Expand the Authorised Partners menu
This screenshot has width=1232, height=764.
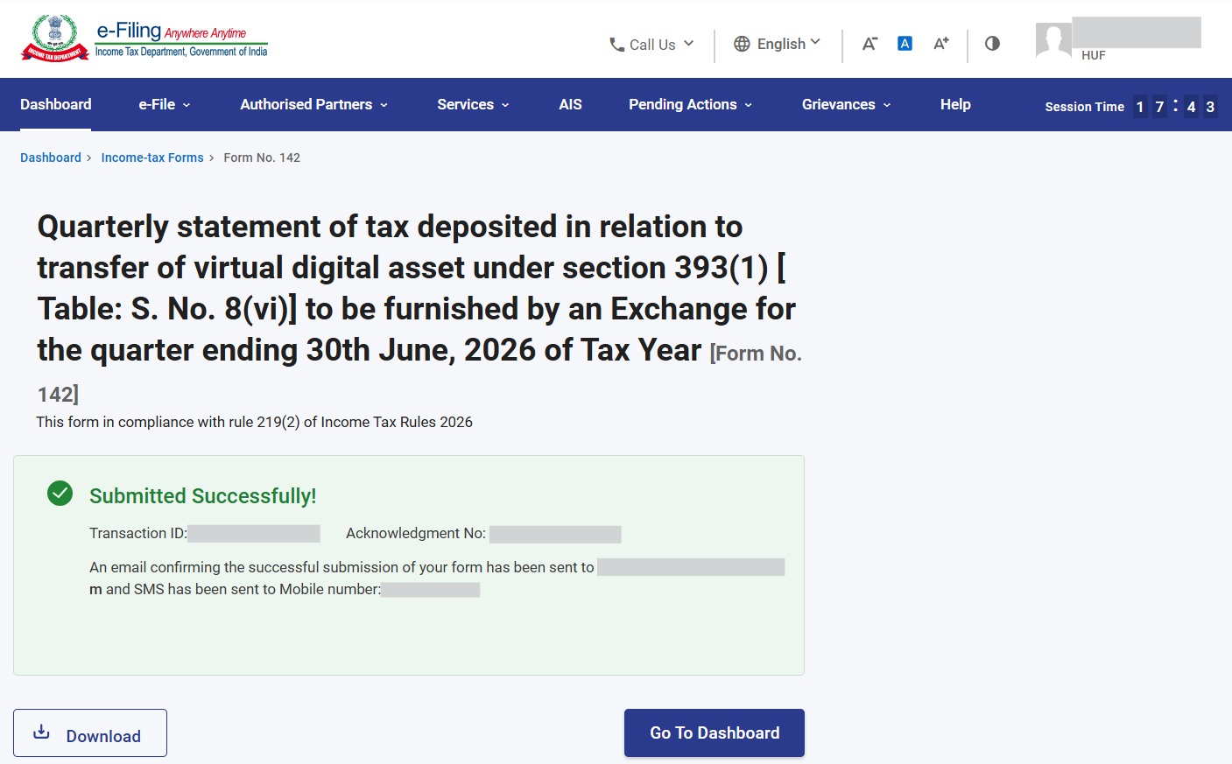tap(313, 104)
